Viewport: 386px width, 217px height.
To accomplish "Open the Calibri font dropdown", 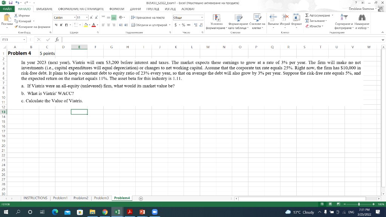I will 74,17.
